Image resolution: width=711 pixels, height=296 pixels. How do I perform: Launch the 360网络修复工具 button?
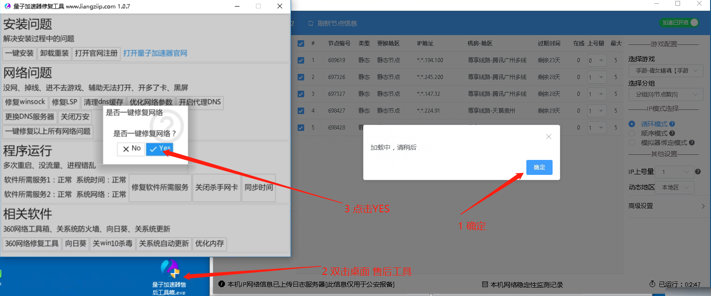32,244
